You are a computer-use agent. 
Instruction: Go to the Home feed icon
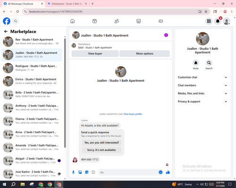pyautogui.click(x=72, y=21)
